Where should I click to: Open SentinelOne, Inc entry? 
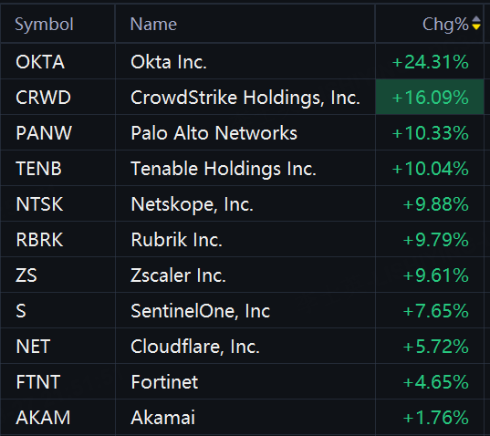coord(201,311)
